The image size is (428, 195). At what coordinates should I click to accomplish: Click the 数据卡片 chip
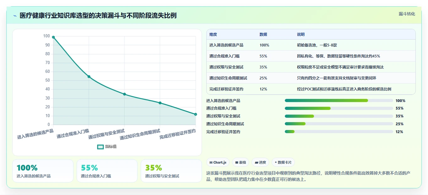(x=283, y=162)
